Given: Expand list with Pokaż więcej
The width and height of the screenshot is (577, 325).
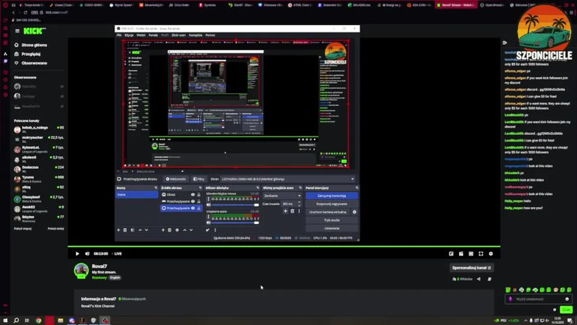Looking at the screenshot, I should click(23, 229).
